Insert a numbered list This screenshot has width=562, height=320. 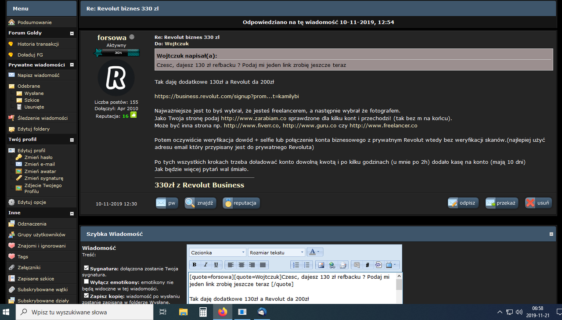[296, 265]
